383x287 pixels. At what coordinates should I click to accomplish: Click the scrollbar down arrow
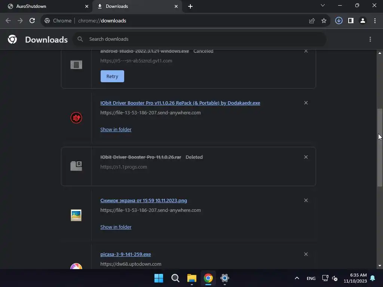[380, 266]
